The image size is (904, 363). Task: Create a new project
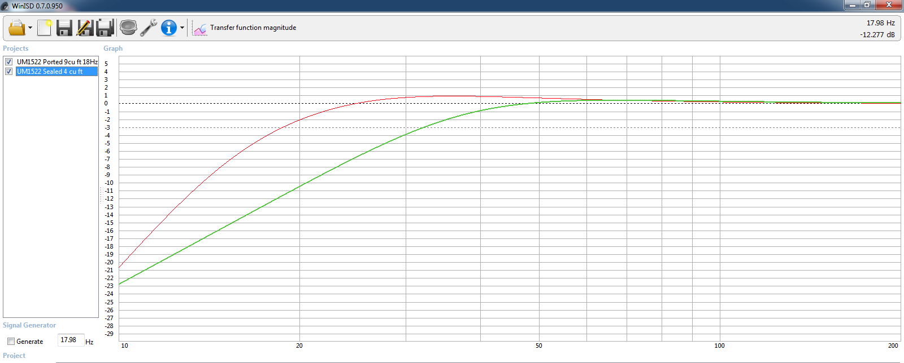click(x=45, y=28)
